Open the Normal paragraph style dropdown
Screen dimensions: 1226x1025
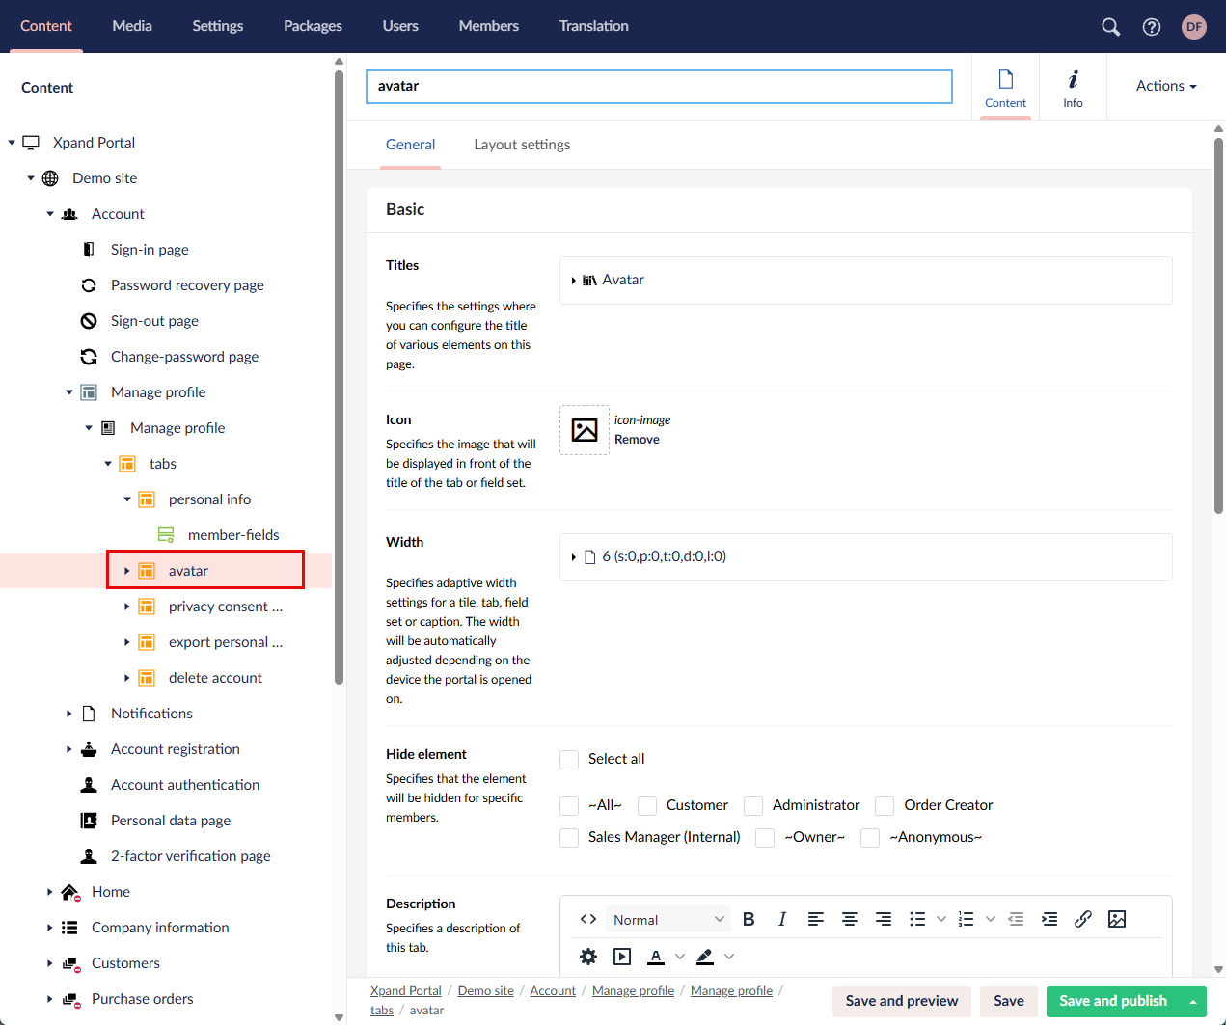(667, 919)
